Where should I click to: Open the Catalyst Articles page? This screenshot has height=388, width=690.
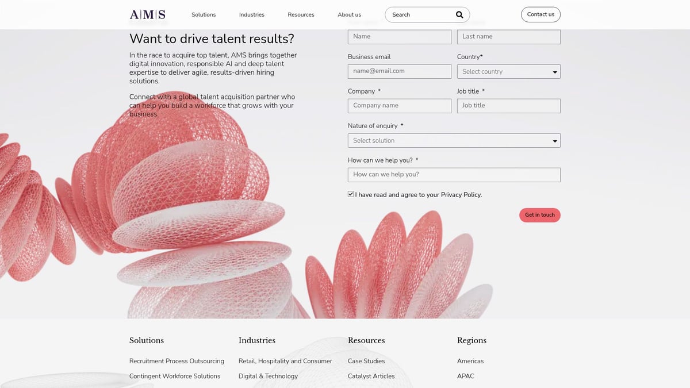(371, 376)
